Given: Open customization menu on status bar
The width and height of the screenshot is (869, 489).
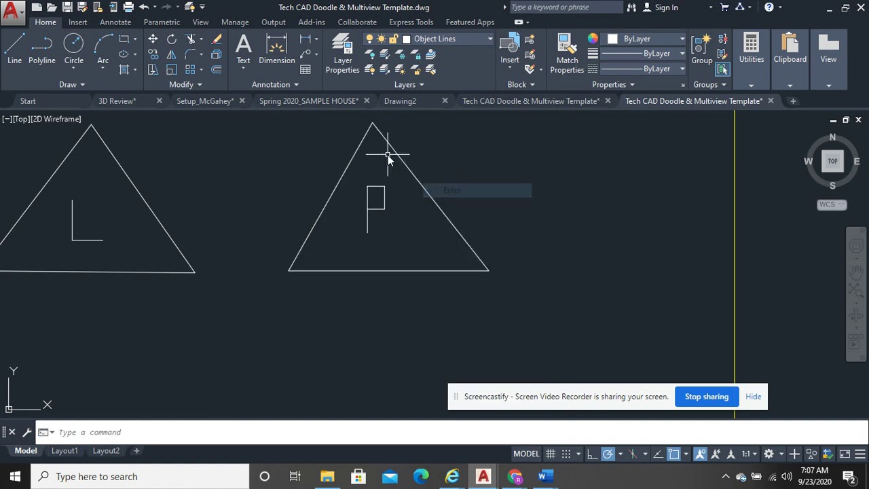Looking at the screenshot, I should (860, 454).
